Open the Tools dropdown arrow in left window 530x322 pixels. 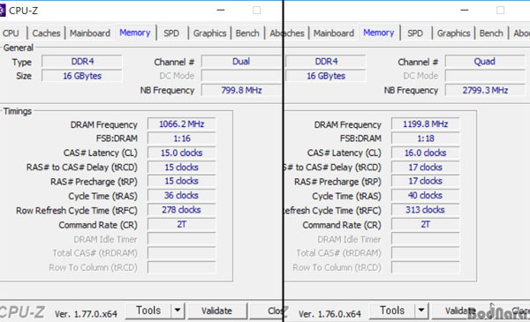point(178,310)
